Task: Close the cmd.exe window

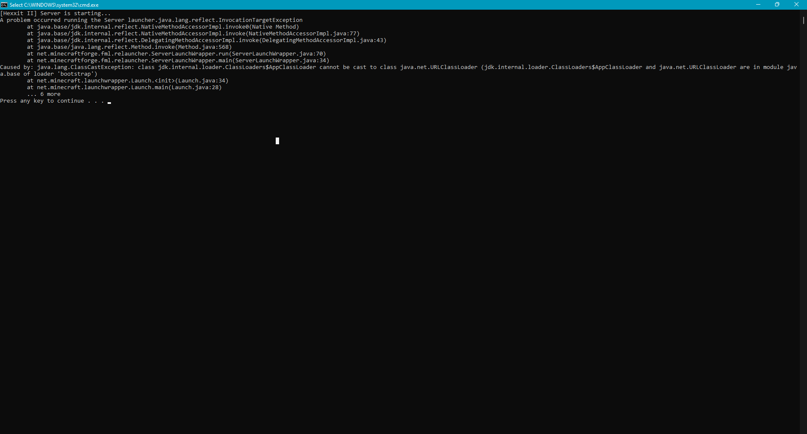Action: pyautogui.click(x=796, y=5)
